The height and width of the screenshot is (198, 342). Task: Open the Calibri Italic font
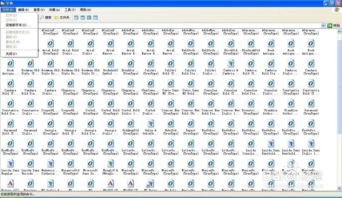click(210, 63)
